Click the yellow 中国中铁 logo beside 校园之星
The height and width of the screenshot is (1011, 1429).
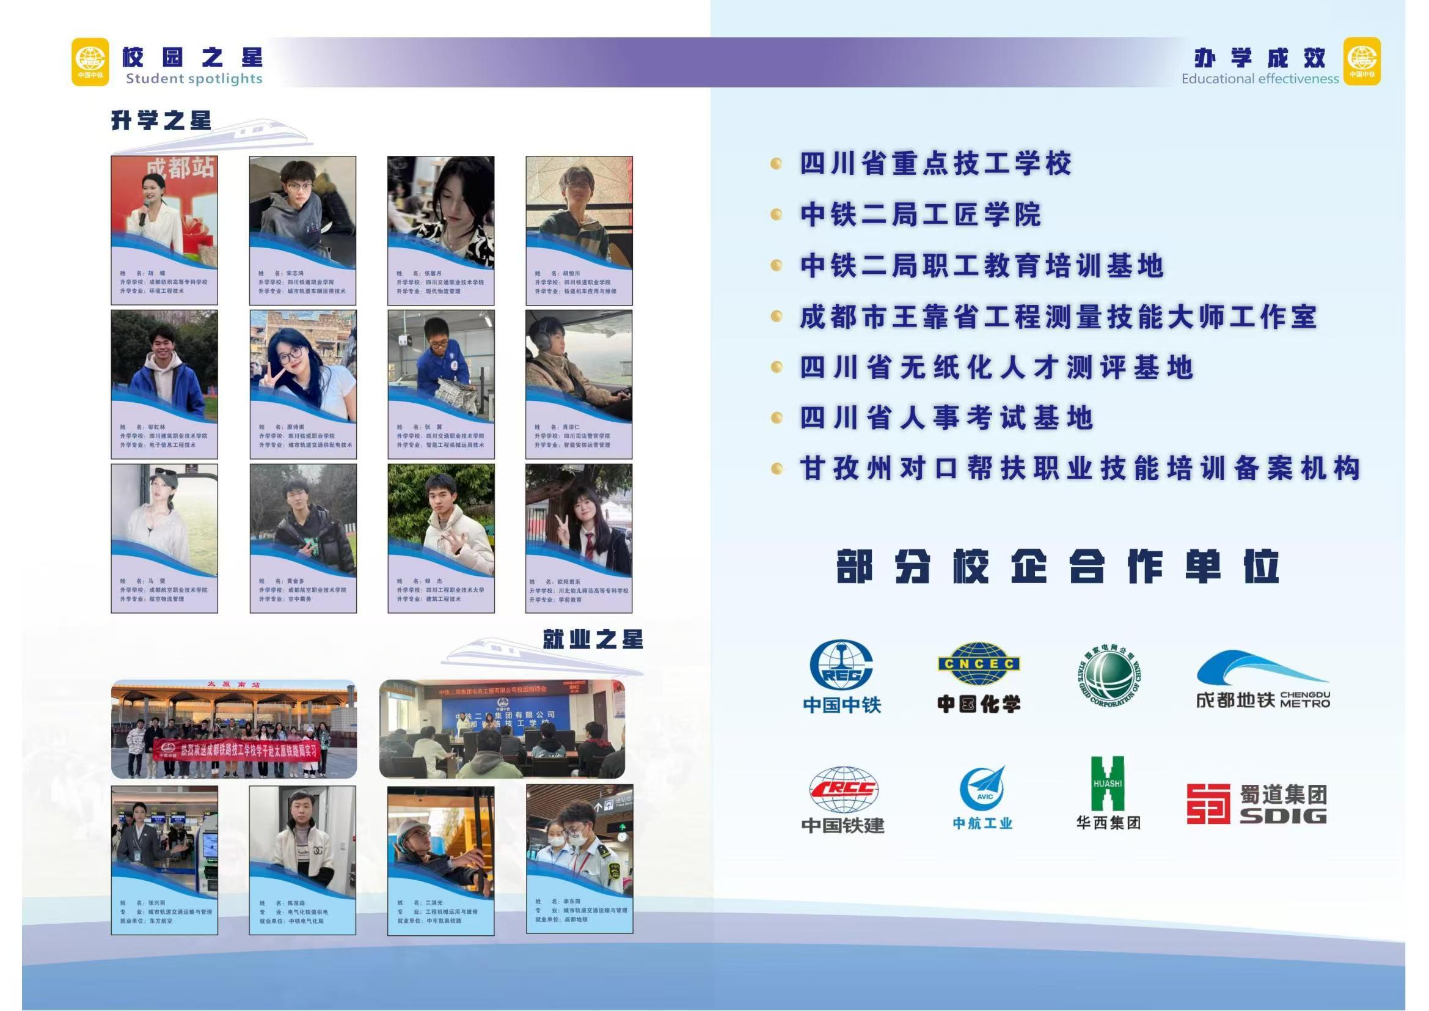[90, 62]
